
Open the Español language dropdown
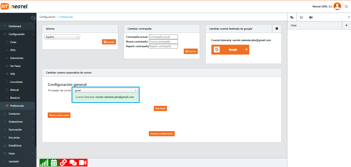(62, 37)
